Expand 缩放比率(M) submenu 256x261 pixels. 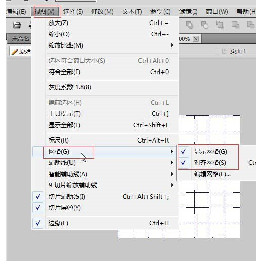(105, 45)
